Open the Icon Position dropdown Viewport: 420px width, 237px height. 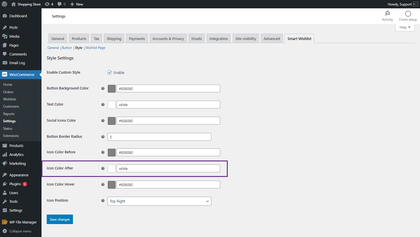tap(159, 201)
